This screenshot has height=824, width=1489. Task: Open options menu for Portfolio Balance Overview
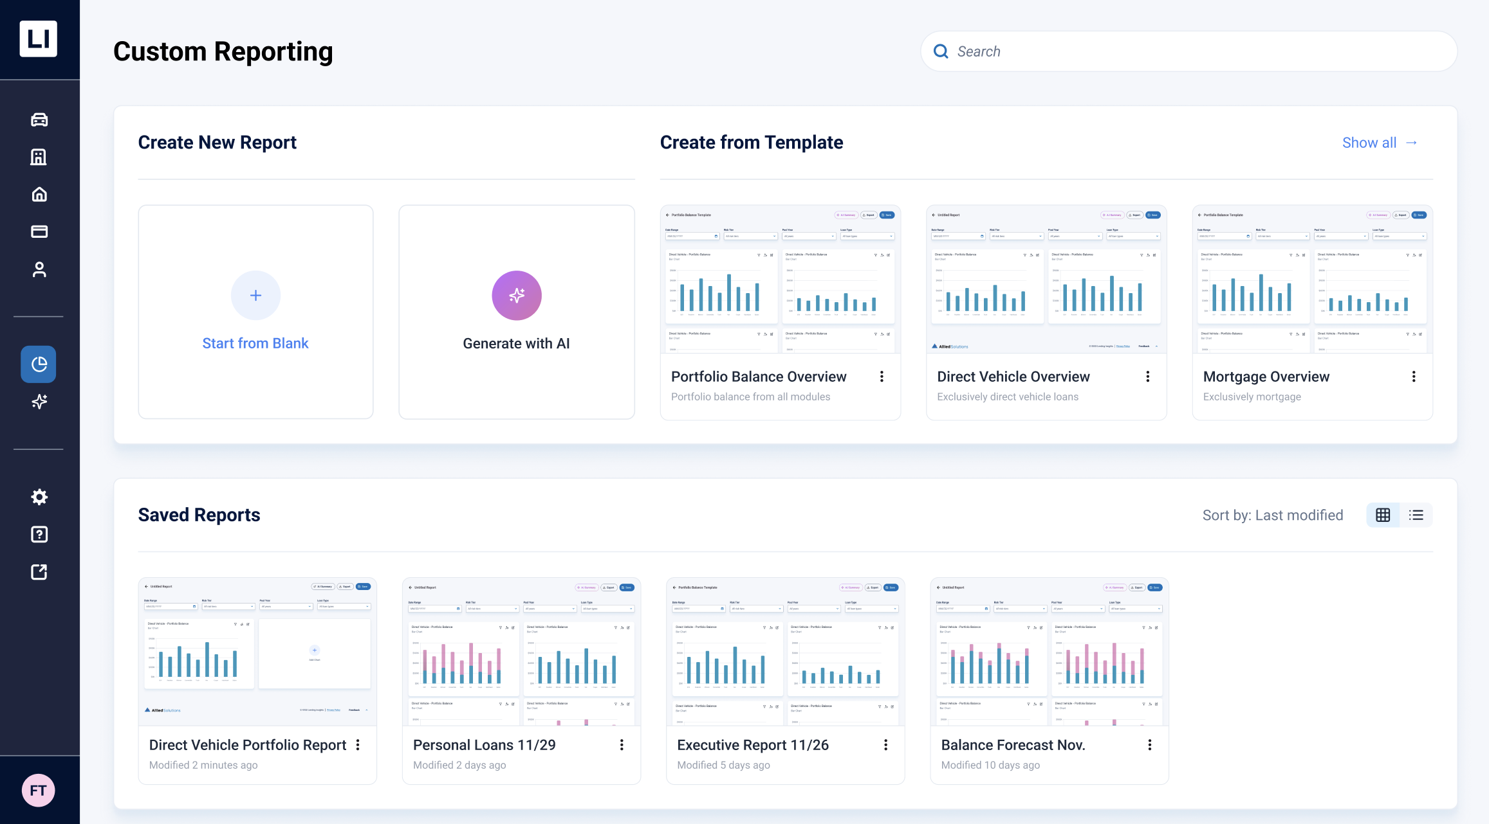click(x=882, y=377)
